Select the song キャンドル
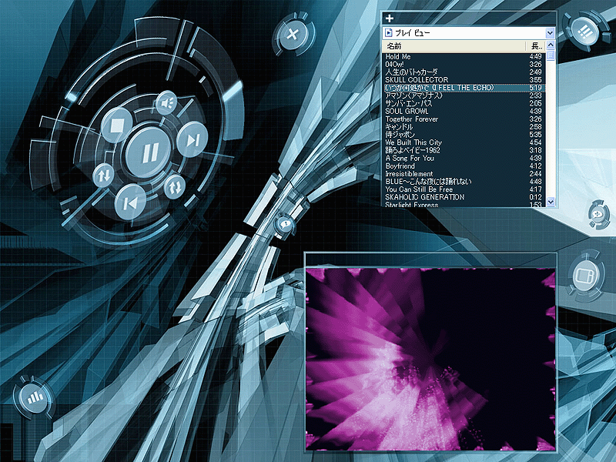 click(x=464, y=127)
